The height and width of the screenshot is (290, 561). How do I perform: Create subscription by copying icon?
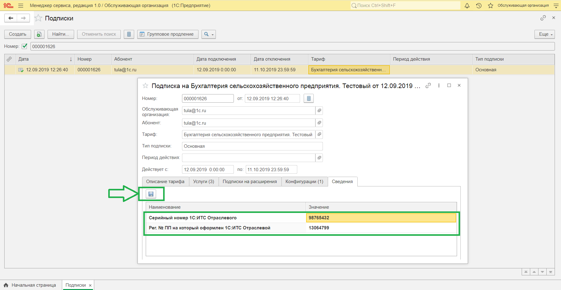(x=39, y=34)
